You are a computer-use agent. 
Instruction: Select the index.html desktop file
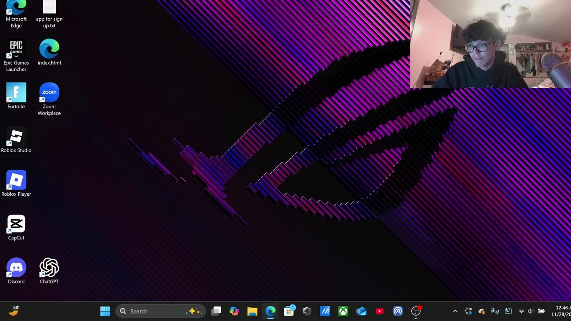point(49,53)
